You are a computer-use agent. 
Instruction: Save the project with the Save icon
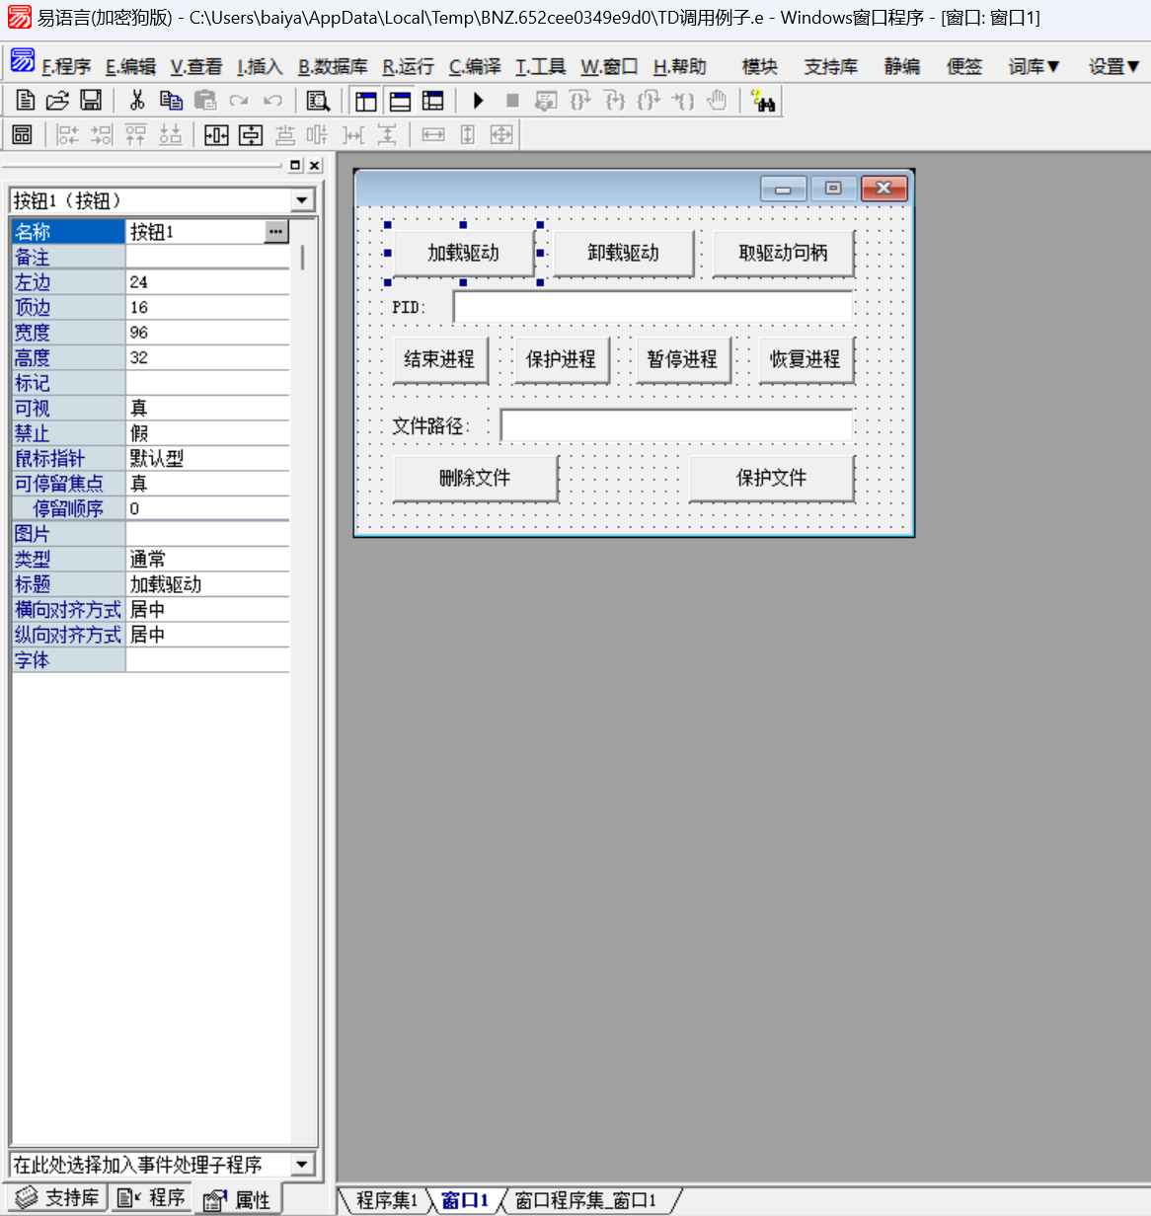tap(90, 100)
